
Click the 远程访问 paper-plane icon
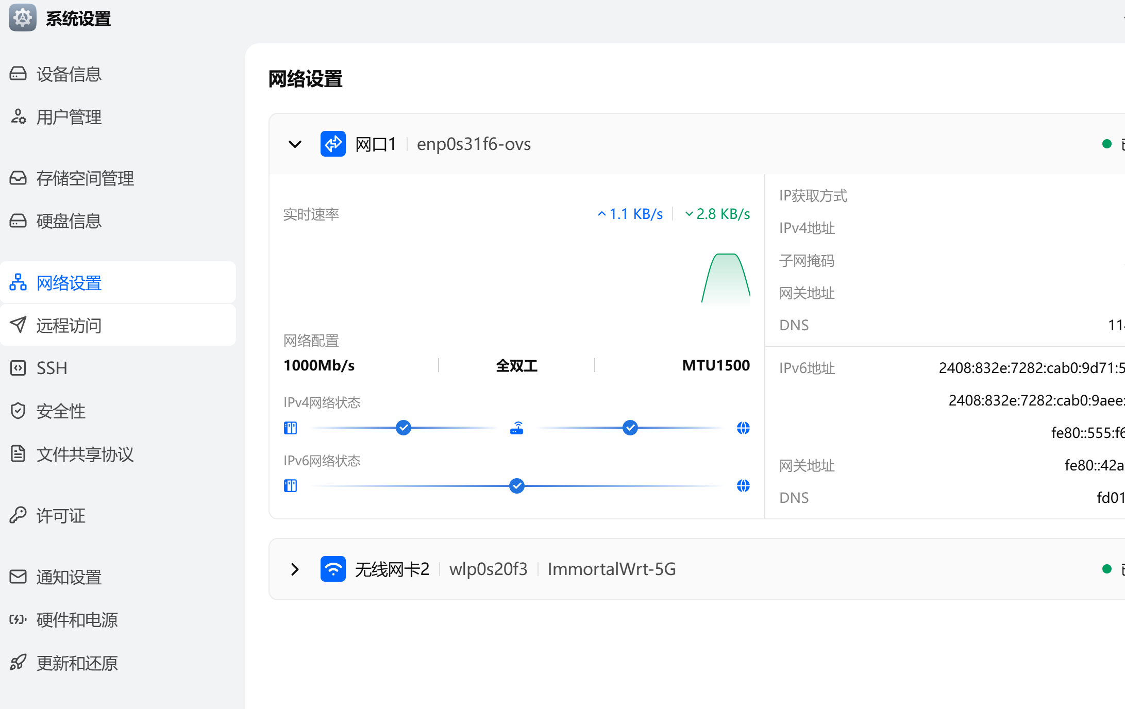tap(18, 325)
